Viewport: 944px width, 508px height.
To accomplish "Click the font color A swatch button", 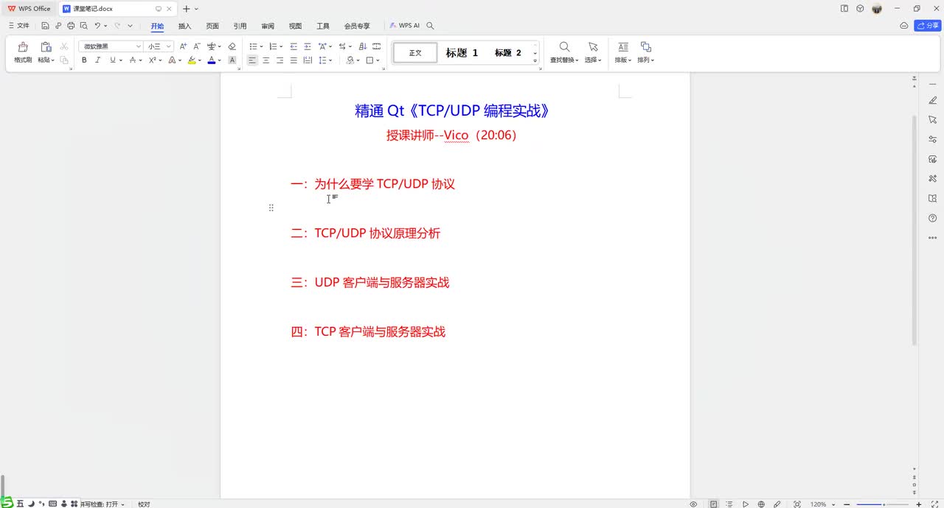I will pos(212,60).
